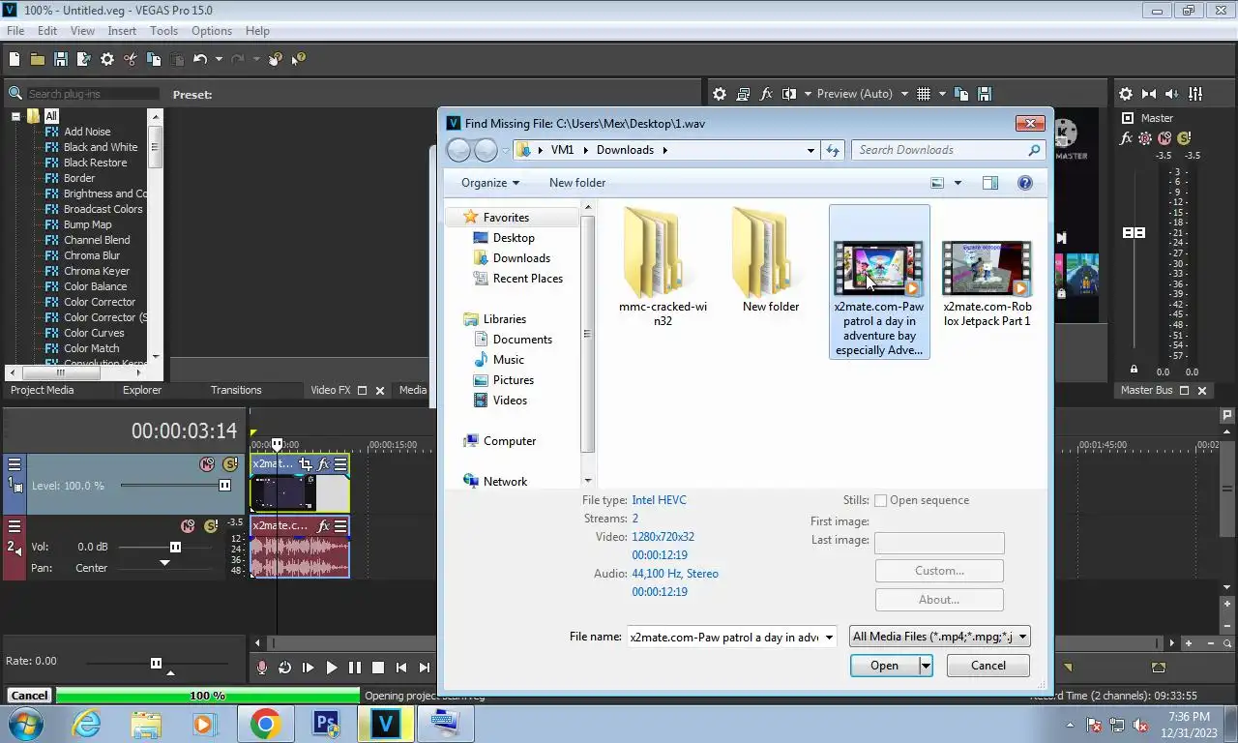The height and width of the screenshot is (743, 1238).
Task: Open the Organize dropdown in file dialog
Action: (490, 183)
